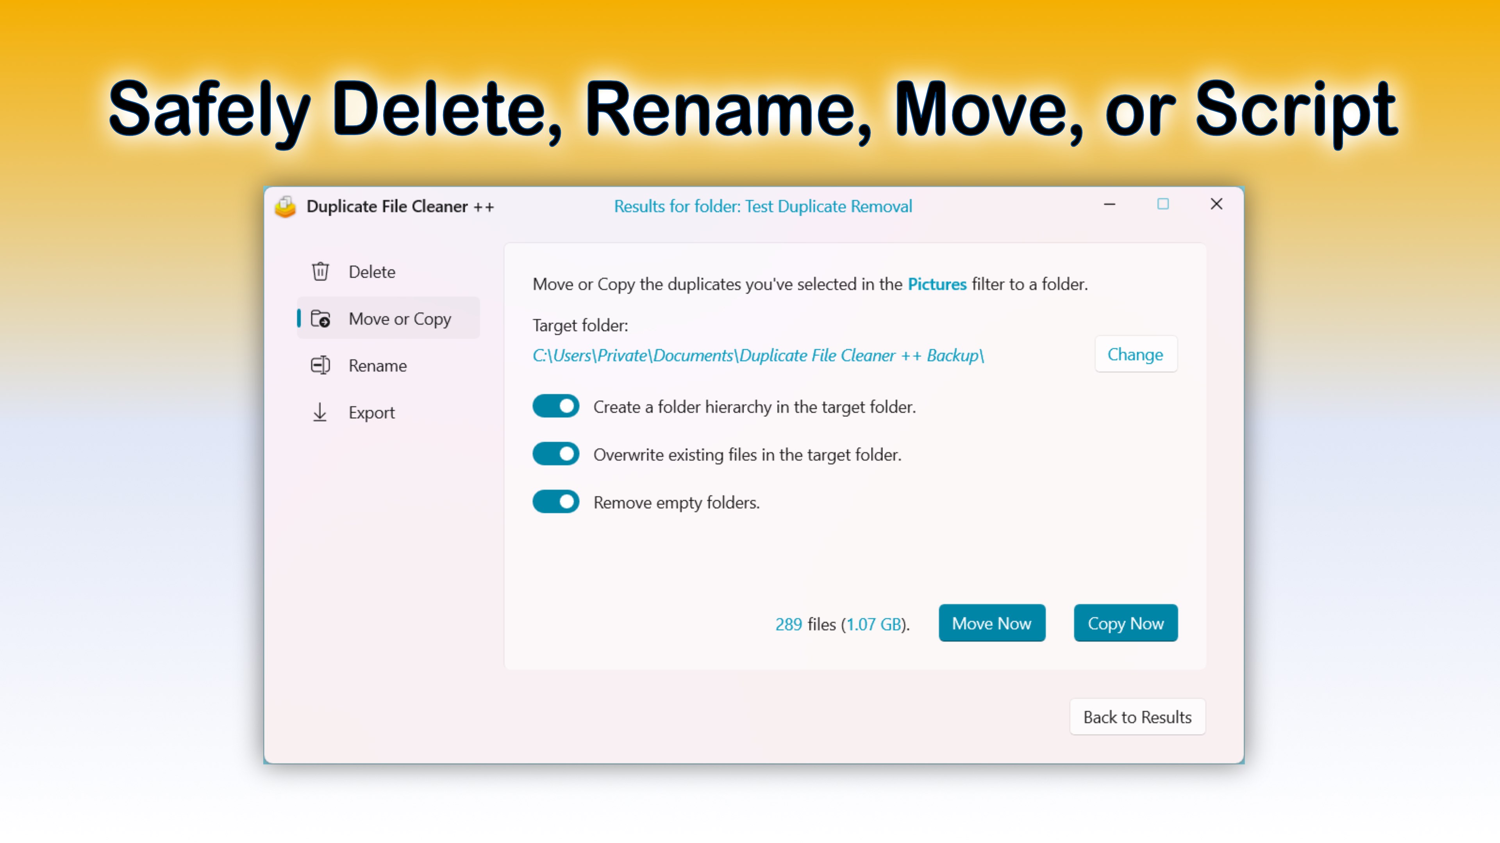Return via Back to Results button

1137,717
